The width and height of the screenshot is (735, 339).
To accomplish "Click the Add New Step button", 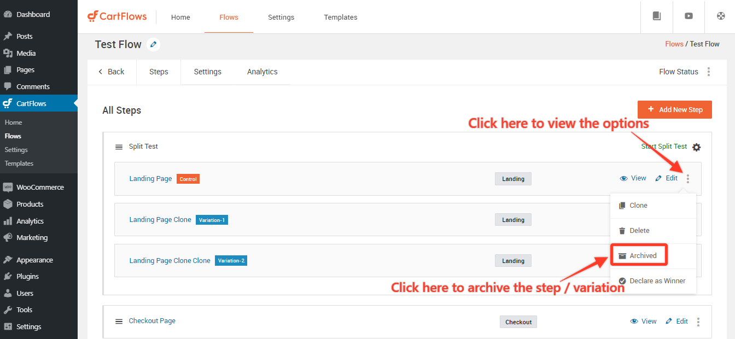I will 674,109.
